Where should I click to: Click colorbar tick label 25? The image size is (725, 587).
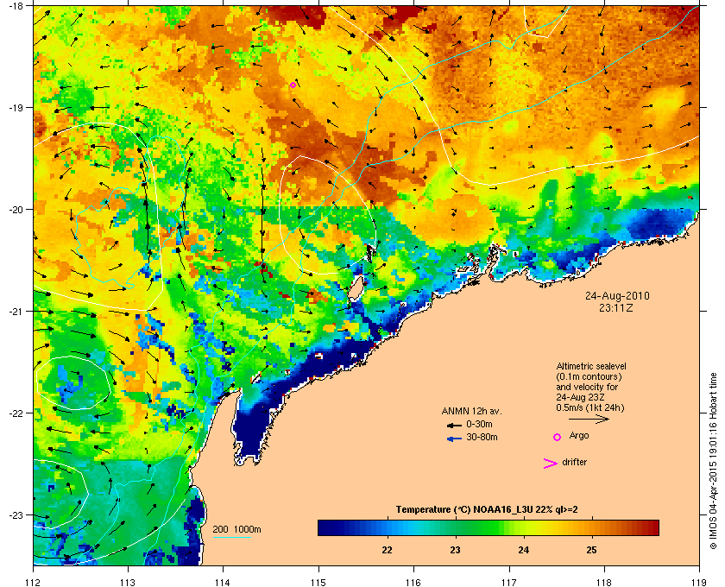tap(591, 550)
